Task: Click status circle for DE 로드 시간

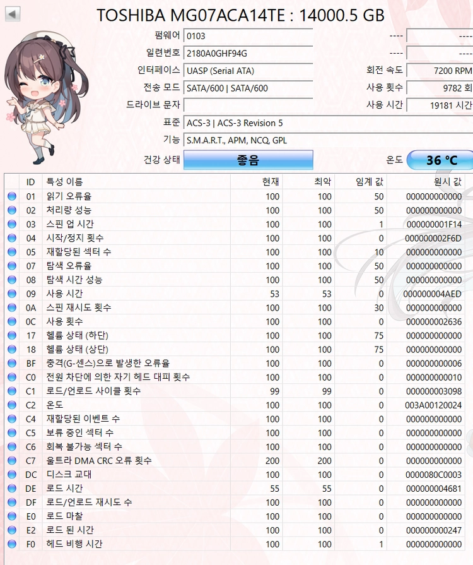Action: (12, 488)
